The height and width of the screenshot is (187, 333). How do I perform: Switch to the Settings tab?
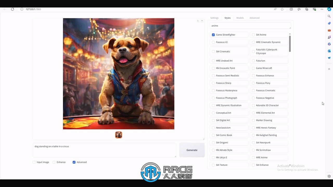[214, 18]
